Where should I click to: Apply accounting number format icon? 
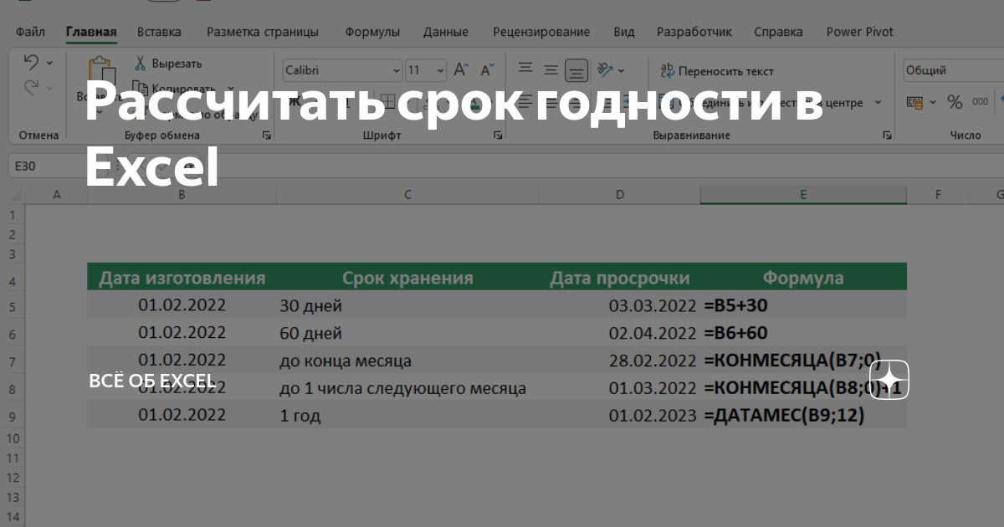pyautogui.click(x=915, y=102)
